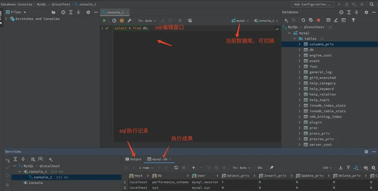Open query history clock icon
378x191 pixels.
point(114,21)
